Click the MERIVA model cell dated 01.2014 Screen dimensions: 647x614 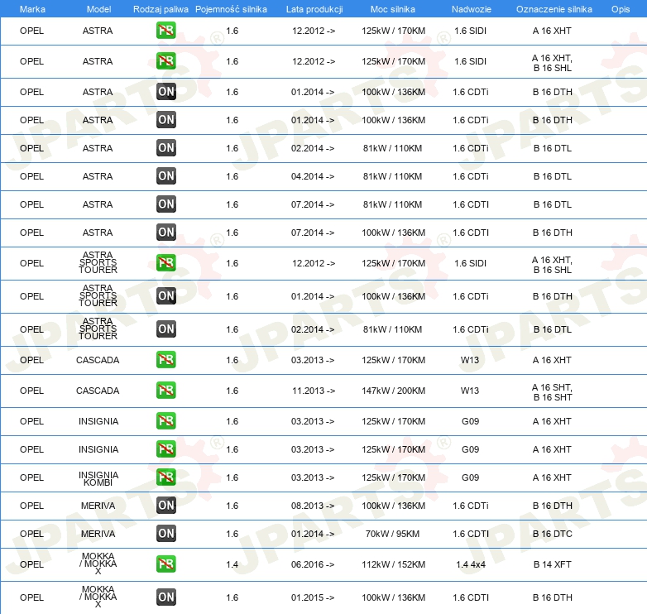[98, 534]
